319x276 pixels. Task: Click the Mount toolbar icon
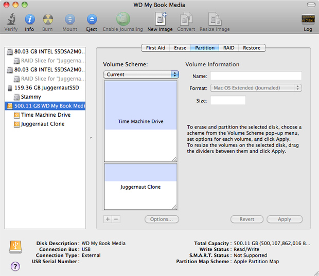click(70, 20)
